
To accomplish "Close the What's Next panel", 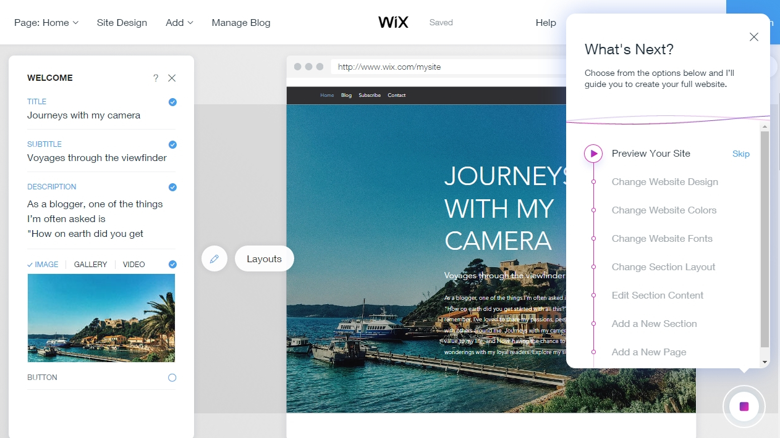I will (x=753, y=37).
